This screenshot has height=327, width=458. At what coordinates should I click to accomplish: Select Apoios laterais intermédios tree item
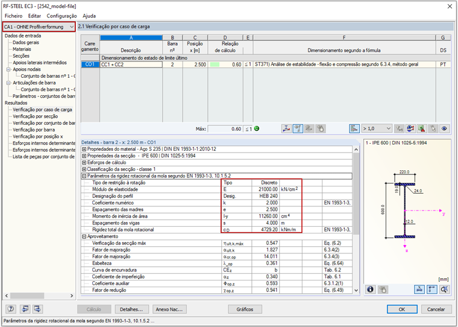tap(39, 63)
